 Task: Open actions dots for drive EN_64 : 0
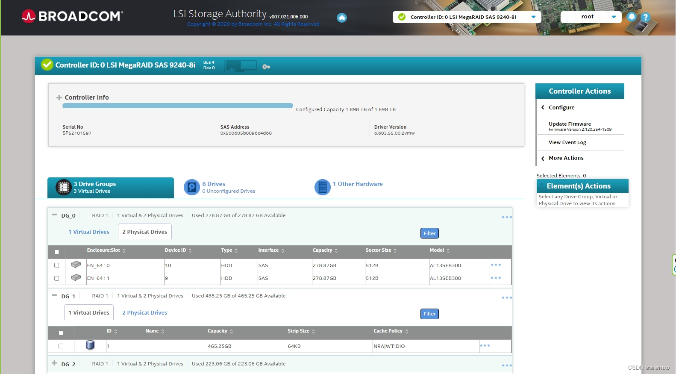[496, 265]
